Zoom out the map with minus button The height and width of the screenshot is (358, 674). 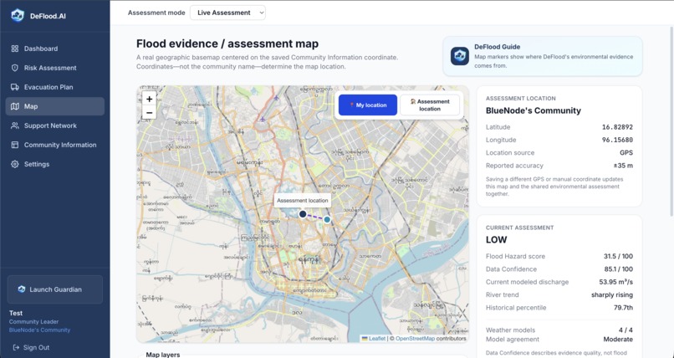click(x=149, y=113)
